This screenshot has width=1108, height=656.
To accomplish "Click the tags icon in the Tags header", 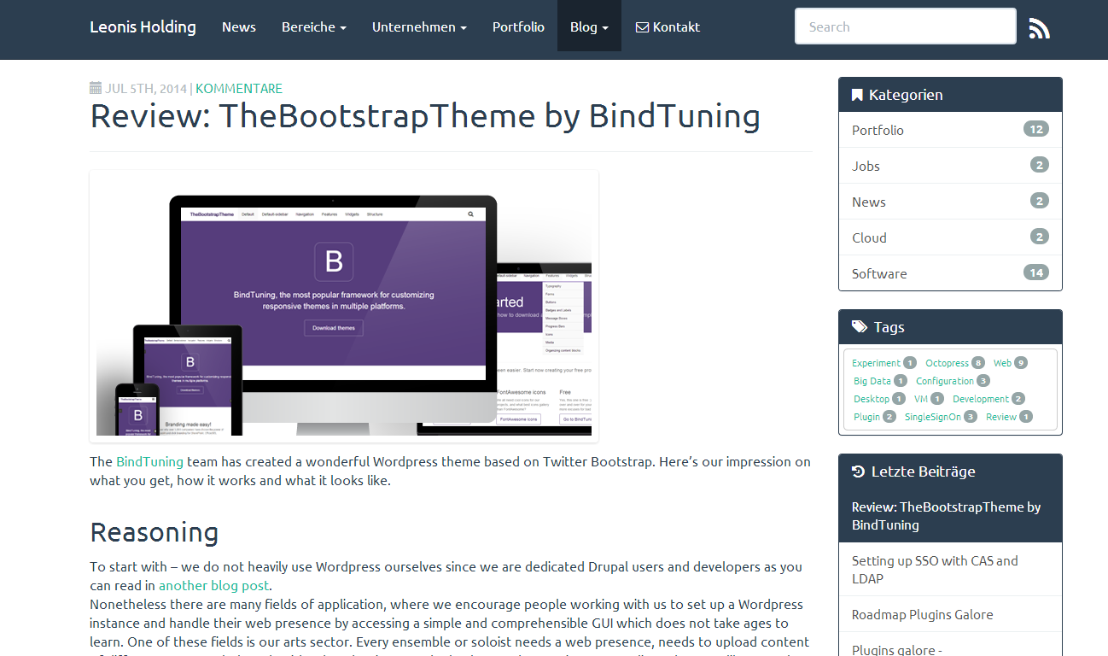I will pos(860,327).
